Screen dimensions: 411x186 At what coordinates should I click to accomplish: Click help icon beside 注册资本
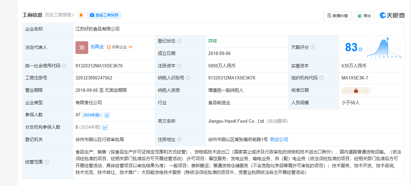179,66
